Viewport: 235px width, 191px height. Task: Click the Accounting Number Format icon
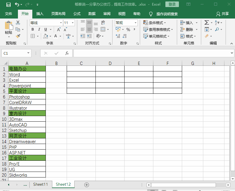click(x=118, y=29)
